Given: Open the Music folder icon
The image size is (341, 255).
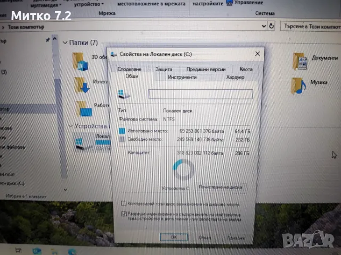Looking at the screenshot, I should click(298, 86).
